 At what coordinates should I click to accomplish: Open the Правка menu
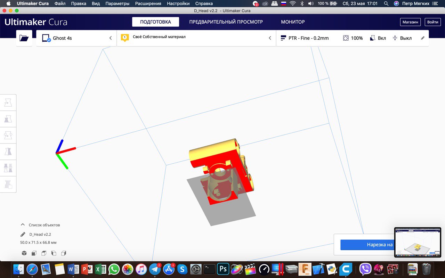79,3
